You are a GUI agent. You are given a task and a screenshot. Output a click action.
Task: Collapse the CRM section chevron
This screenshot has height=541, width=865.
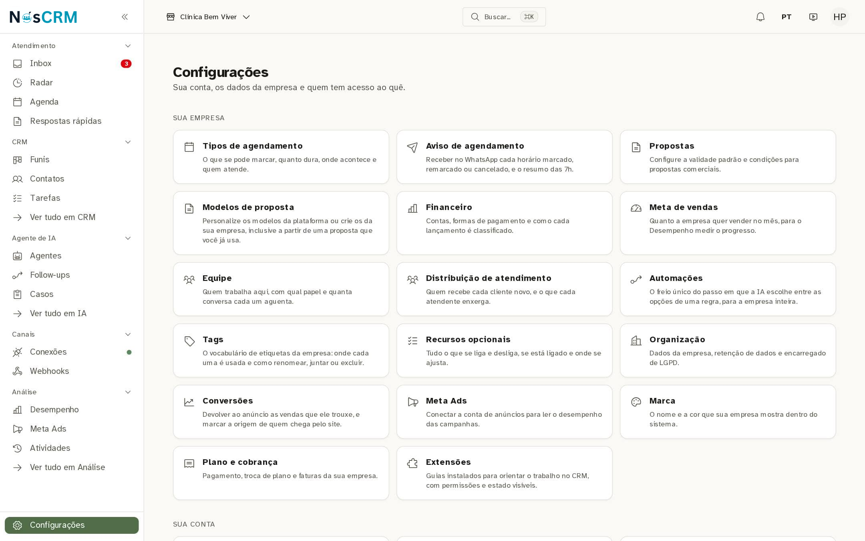128,142
